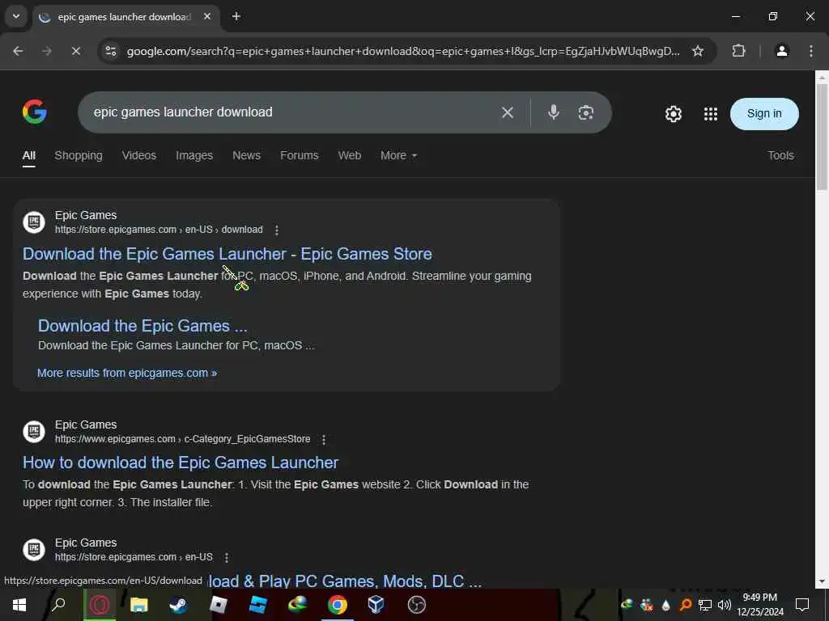
Task: Click the address bar URL
Action: [x=403, y=51]
